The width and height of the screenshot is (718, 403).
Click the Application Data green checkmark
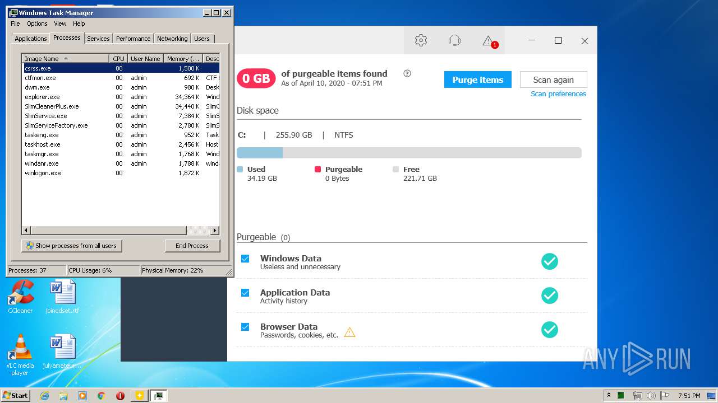(x=550, y=296)
